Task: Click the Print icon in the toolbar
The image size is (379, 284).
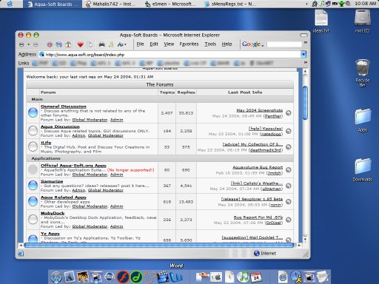Action: tap(101, 44)
